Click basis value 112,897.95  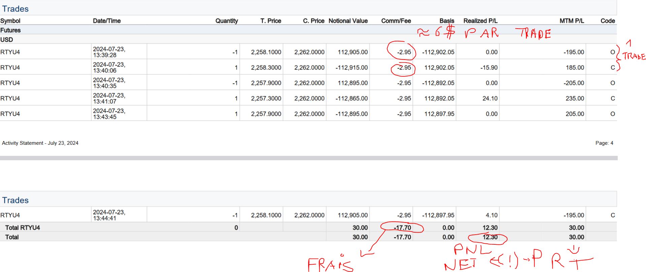[439, 114]
